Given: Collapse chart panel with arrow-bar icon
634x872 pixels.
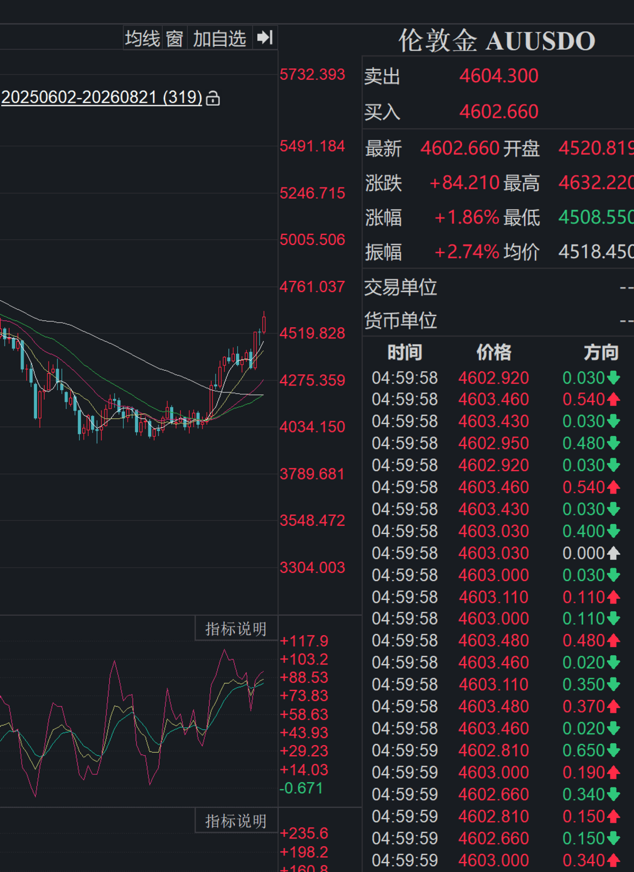Looking at the screenshot, I should [x=265, y=38].
